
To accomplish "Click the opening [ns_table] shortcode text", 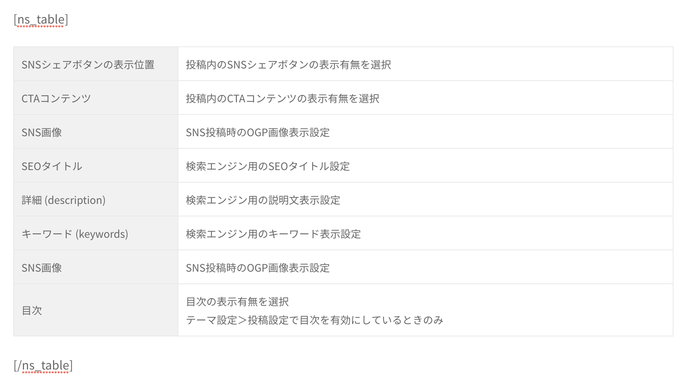I will [x=41, y=20].
